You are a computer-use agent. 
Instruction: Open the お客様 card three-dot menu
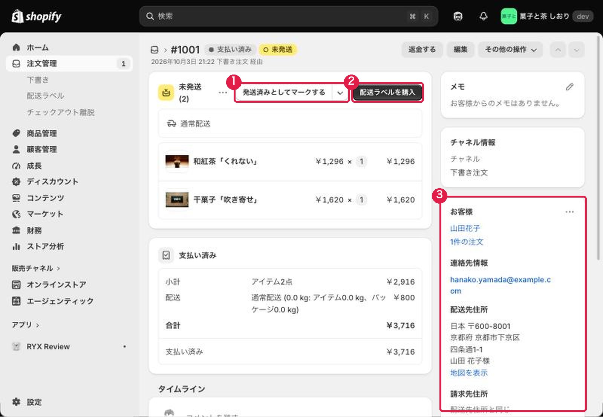(x=569, y=212)
